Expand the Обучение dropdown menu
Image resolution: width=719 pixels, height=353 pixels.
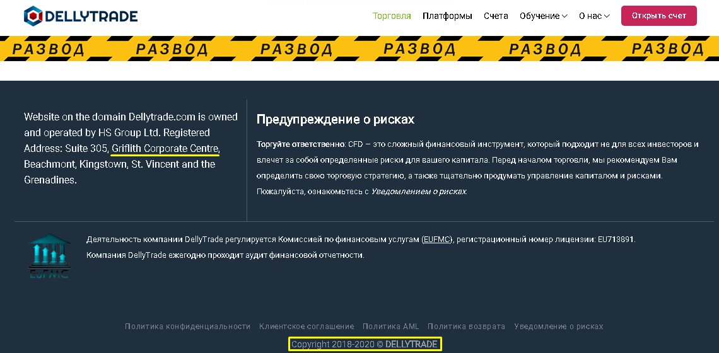(x=544, y=16)
